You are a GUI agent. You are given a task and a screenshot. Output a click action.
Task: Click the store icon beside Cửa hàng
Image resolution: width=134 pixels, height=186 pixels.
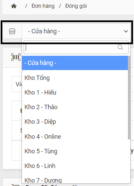tap(12, 31)
